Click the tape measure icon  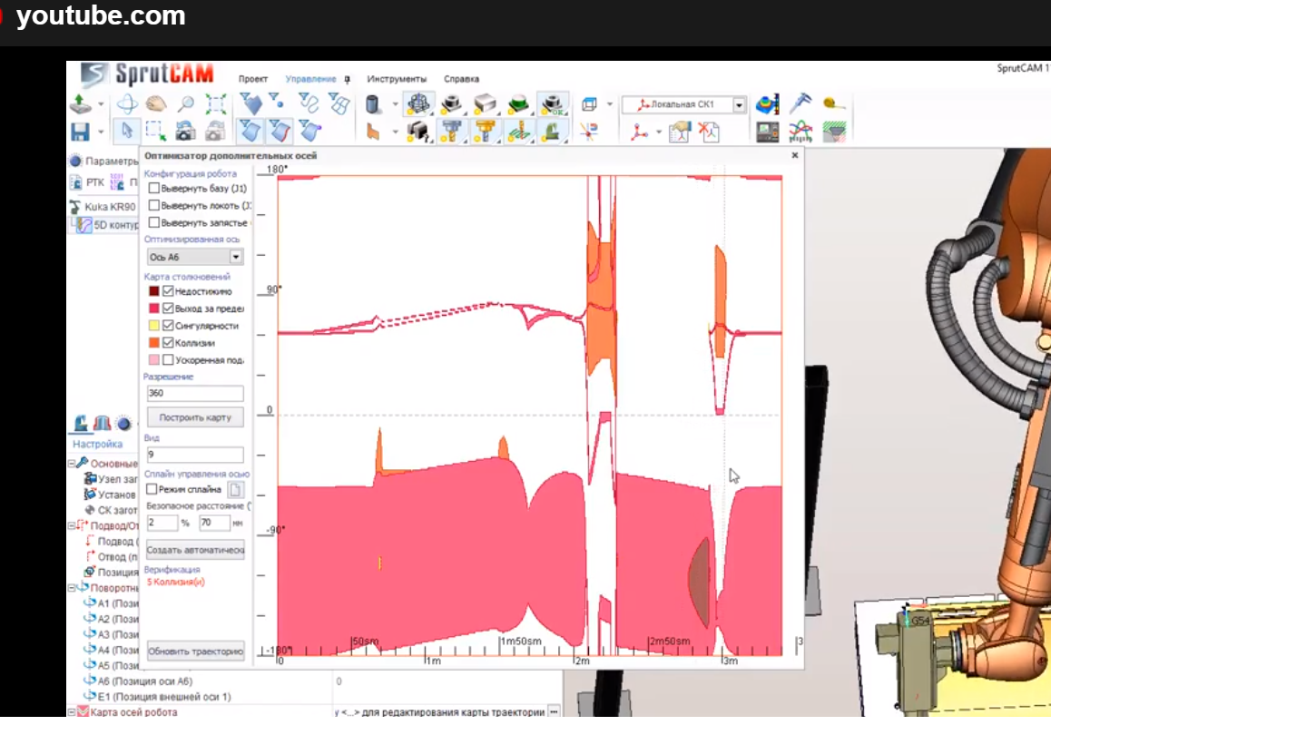tap(833, 103)
